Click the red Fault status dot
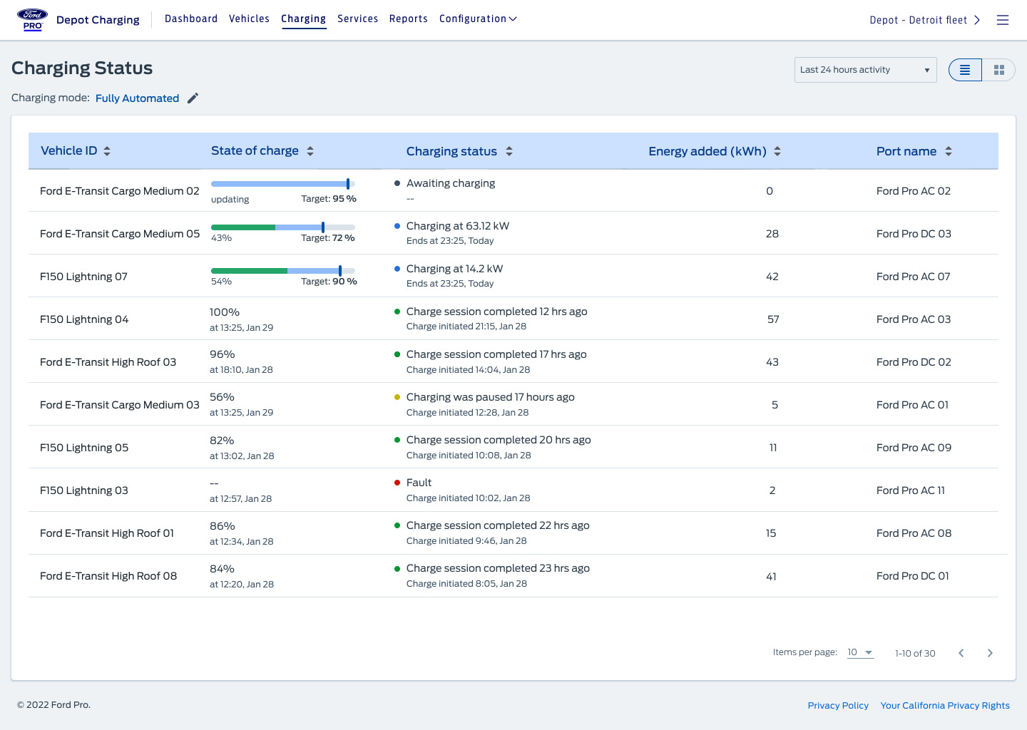 (397, 483)
